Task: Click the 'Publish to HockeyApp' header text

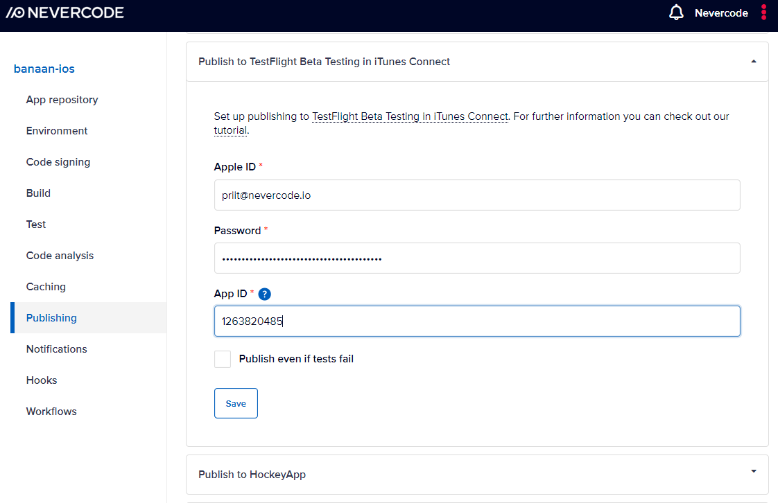Action: [252, 475]
